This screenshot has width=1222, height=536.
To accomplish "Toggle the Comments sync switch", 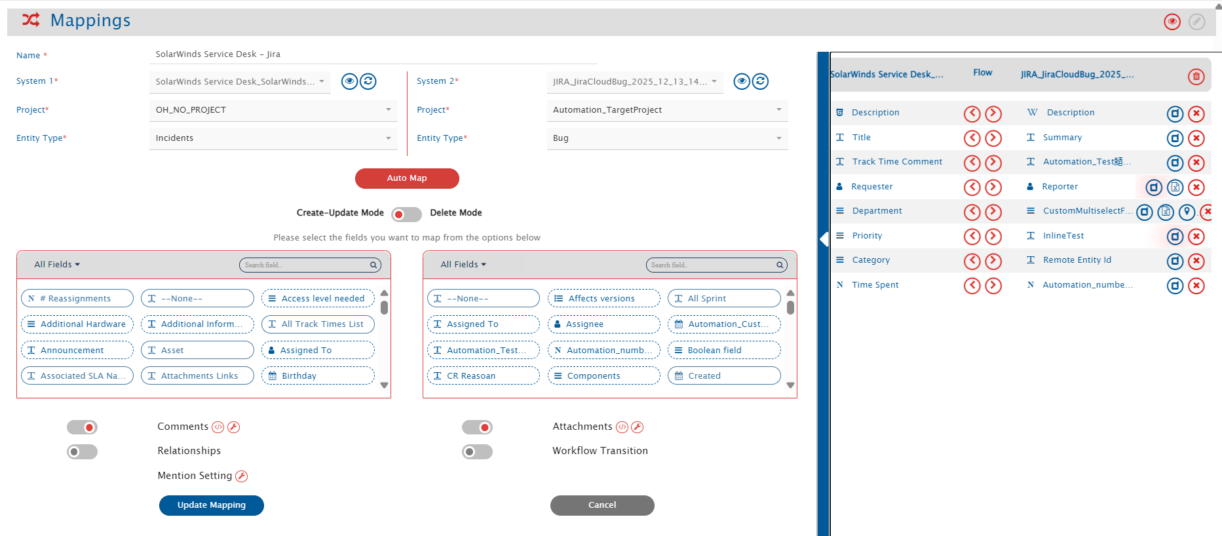I will coord(83,427).
